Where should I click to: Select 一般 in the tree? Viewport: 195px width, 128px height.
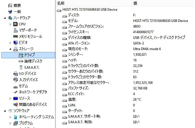coord(17,12)
